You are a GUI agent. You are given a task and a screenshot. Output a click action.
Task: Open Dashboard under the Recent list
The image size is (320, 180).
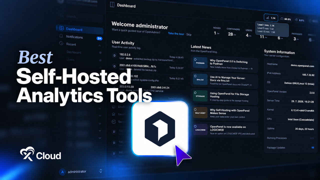click(74, 52)
